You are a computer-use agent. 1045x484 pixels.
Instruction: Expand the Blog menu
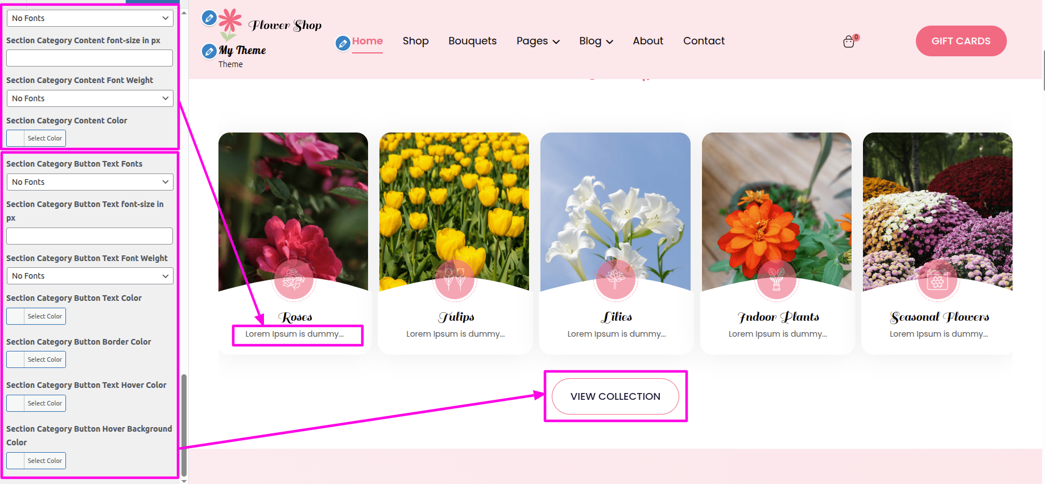596,41
